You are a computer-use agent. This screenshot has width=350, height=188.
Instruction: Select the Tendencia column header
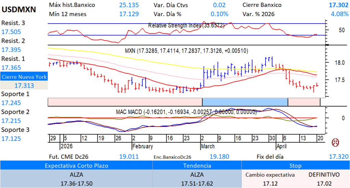pyautogui.click(x=197, y=166)
